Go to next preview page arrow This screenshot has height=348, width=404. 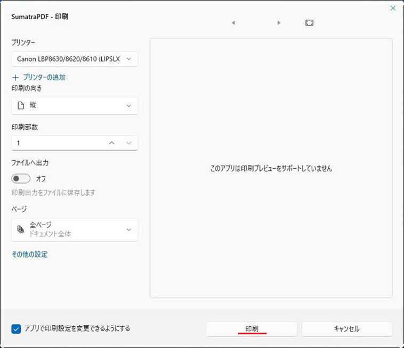[x=279, y=23]
